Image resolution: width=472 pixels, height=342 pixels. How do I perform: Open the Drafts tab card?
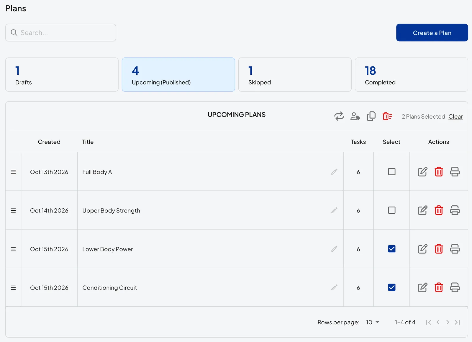(x=62, y=75)
